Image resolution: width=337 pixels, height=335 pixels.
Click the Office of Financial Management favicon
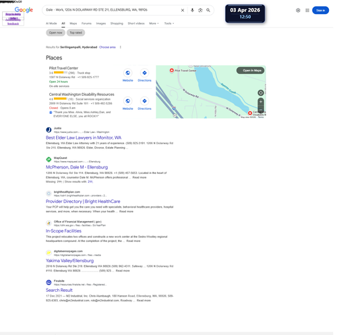pyautogui.click(x=49, y=223)
